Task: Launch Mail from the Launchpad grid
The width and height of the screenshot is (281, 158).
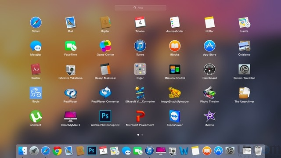Action: pos(70,22)
